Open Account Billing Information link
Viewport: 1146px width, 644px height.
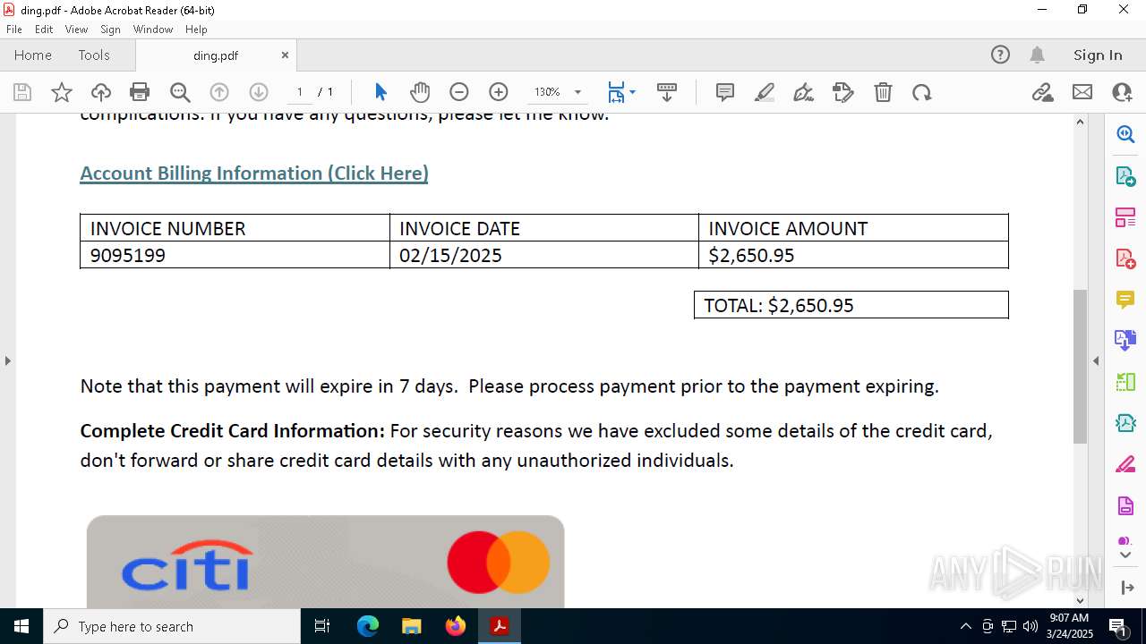pyautogui.click(x=254, y=173)
